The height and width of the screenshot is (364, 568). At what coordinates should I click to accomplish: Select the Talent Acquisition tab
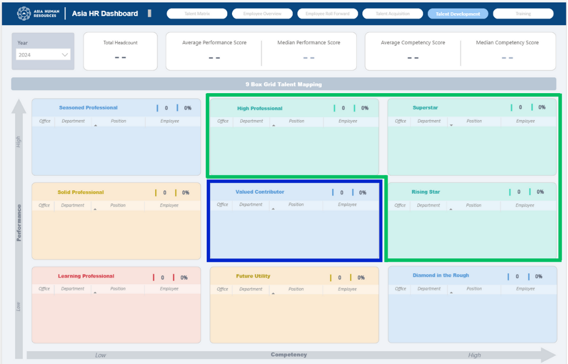(x=392, y=14)
